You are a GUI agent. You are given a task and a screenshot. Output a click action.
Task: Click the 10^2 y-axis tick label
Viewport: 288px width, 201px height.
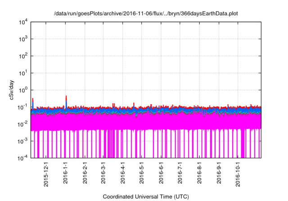coord(23,56)
